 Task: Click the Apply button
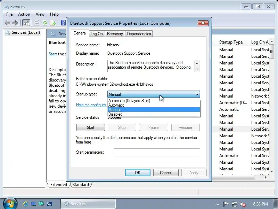coord(194,172)
